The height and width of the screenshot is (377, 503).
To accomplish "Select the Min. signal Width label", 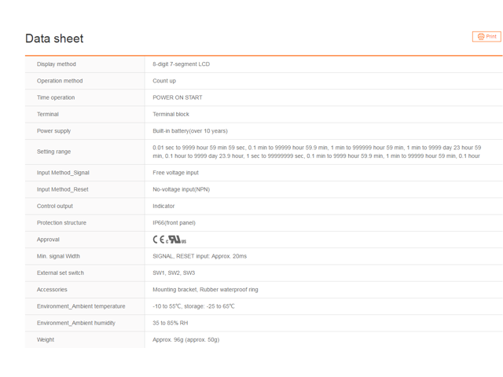I will tap(58, 256).
